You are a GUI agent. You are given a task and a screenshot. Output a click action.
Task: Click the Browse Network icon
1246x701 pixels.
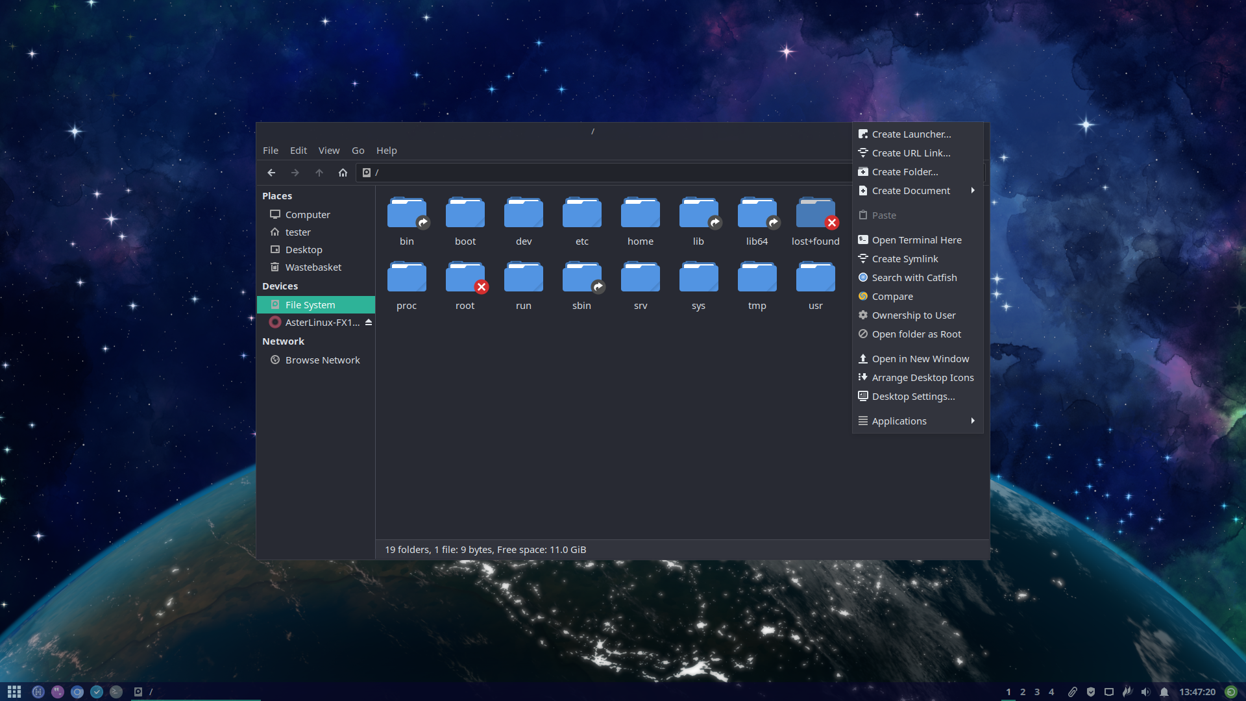[276, 360]
